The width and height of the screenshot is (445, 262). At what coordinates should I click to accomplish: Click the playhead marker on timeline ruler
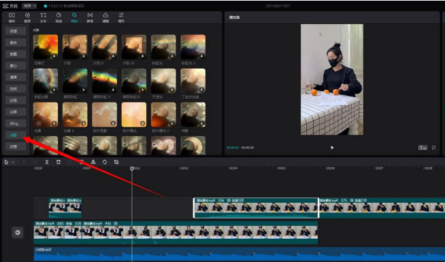[132, 169]
